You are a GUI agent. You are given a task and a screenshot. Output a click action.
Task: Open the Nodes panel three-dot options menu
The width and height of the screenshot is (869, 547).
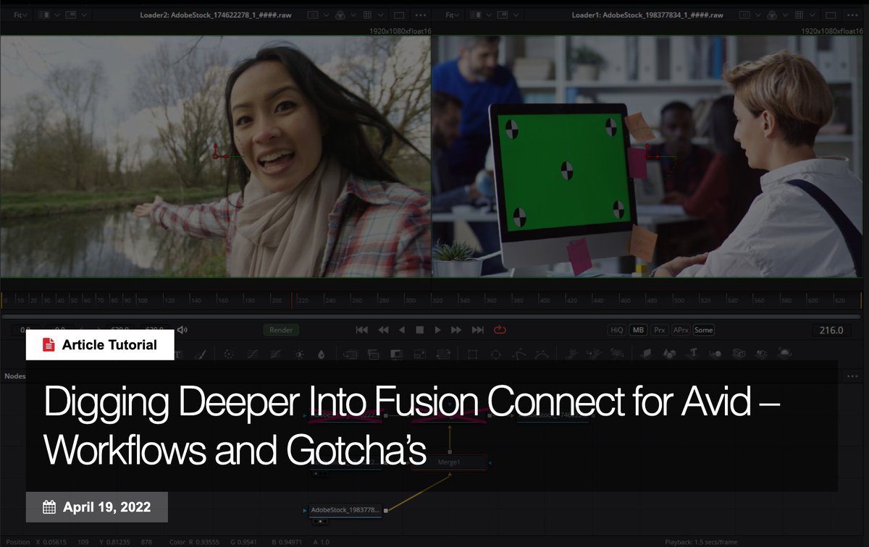852,376
